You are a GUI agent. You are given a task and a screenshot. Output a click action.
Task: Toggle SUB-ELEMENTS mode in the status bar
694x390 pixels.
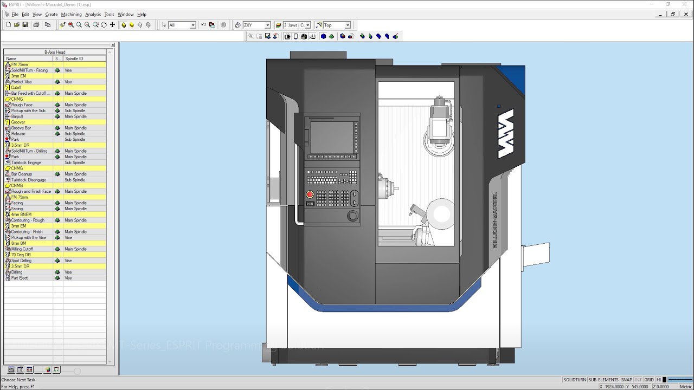tap(603, 380)
